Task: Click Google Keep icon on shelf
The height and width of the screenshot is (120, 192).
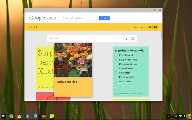Action: (52, 116)
